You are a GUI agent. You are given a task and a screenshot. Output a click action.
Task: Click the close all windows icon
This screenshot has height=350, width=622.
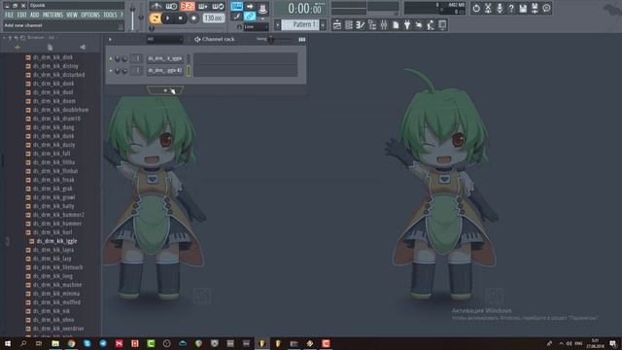442,25
